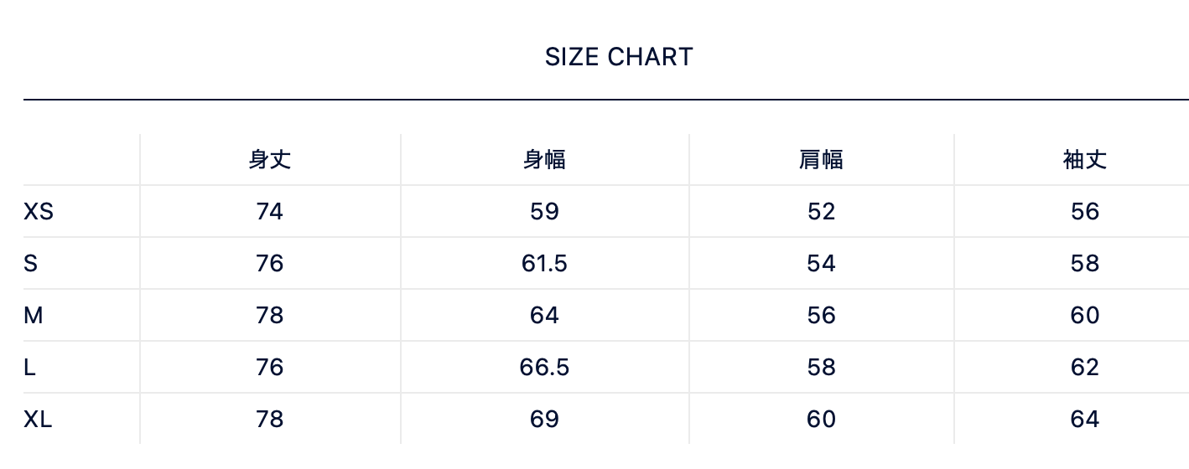Click the SIZE CHART heading
1189x469 pixels.
pos(619,57)
